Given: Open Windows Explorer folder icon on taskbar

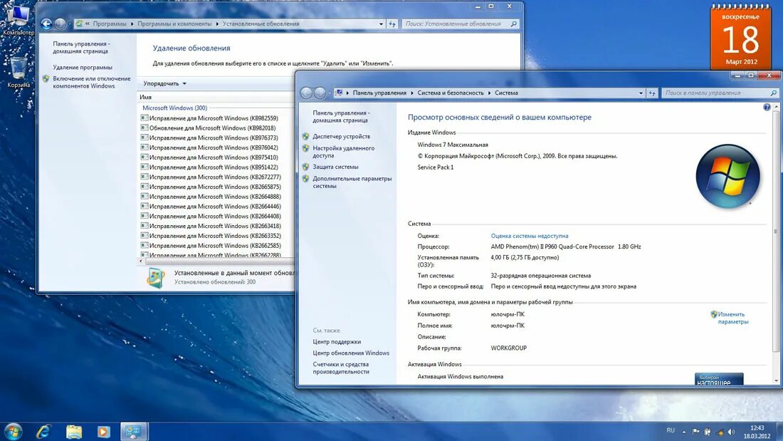Looking at the screenshot, I should pyautogui.click(x=74, y=432).
